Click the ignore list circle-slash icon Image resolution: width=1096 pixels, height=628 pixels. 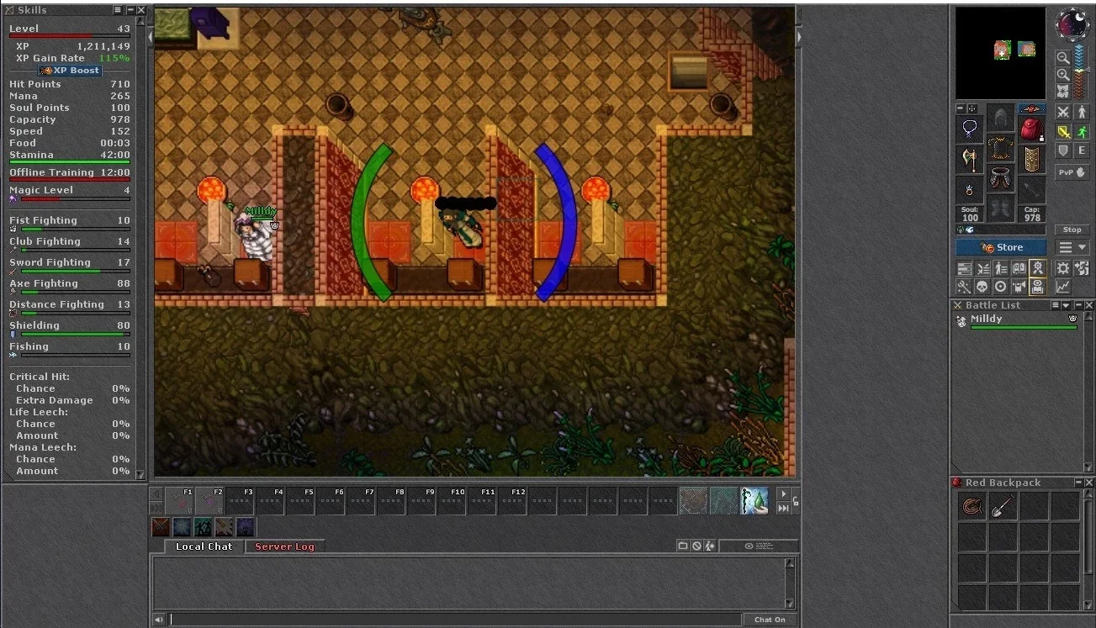tap(696, 546)
